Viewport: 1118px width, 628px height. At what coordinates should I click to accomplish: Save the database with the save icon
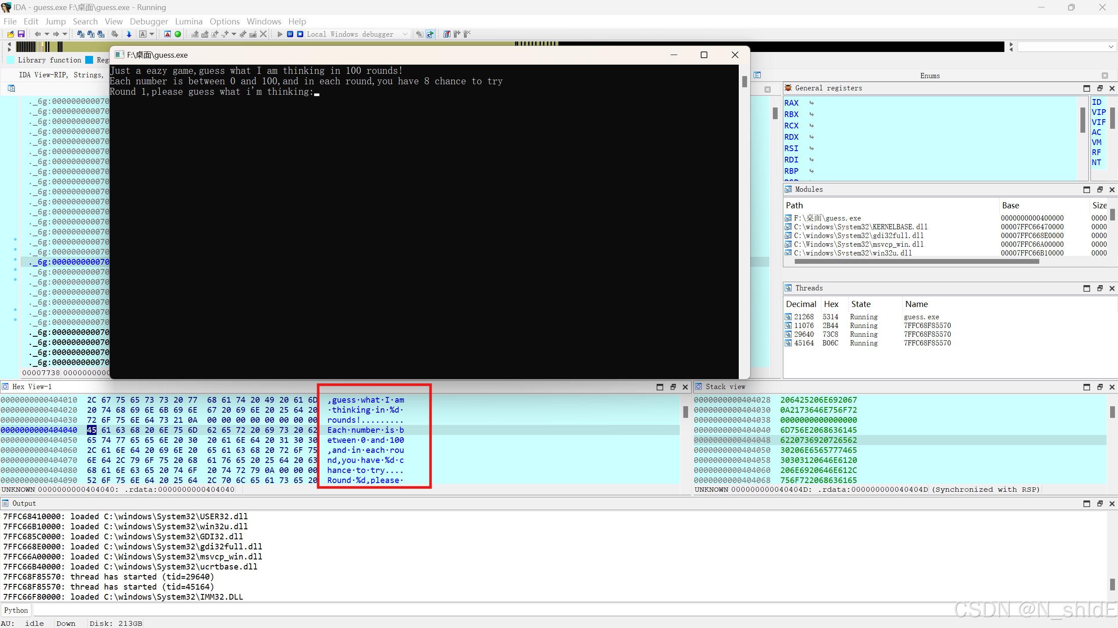[21, 34]
